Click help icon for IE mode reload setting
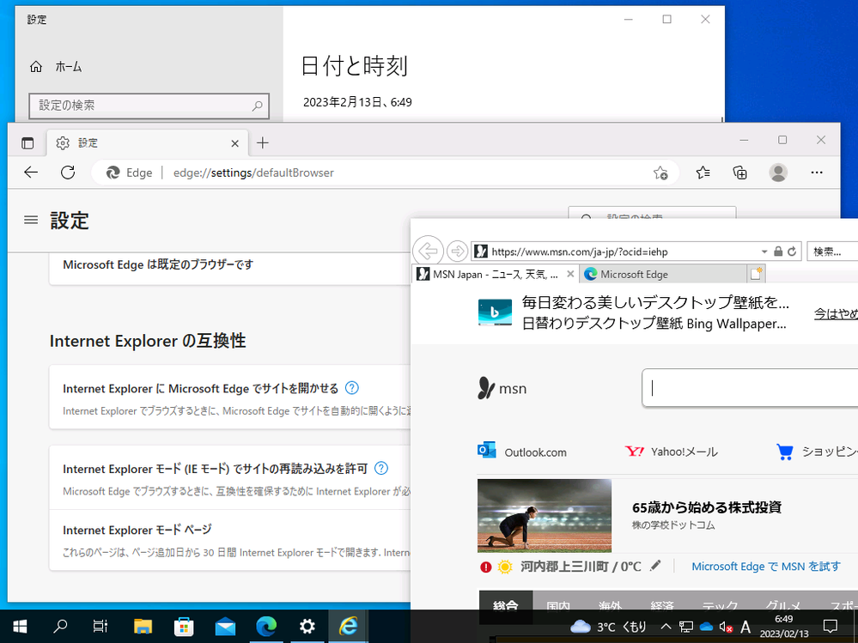The image size is (858, 643). (x=381, y=468)
